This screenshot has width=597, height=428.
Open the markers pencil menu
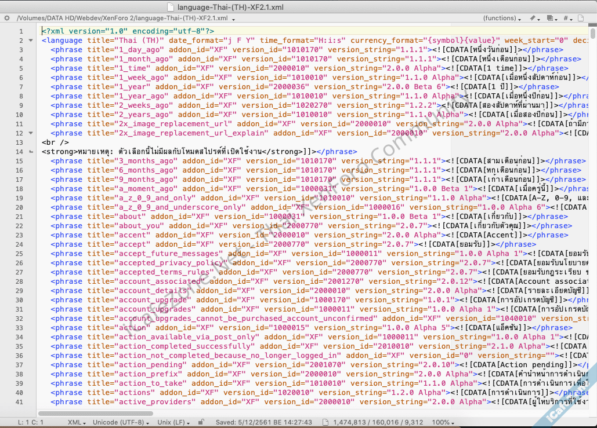pos(535,18)
